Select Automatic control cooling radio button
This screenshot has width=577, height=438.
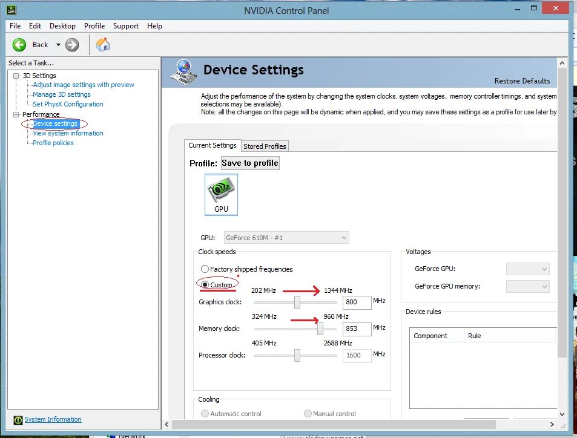coord(205,414)
